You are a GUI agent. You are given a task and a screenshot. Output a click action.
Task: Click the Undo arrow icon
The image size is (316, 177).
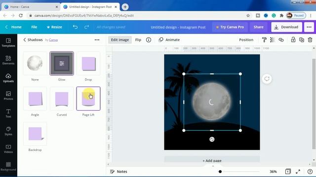[75, 27]
